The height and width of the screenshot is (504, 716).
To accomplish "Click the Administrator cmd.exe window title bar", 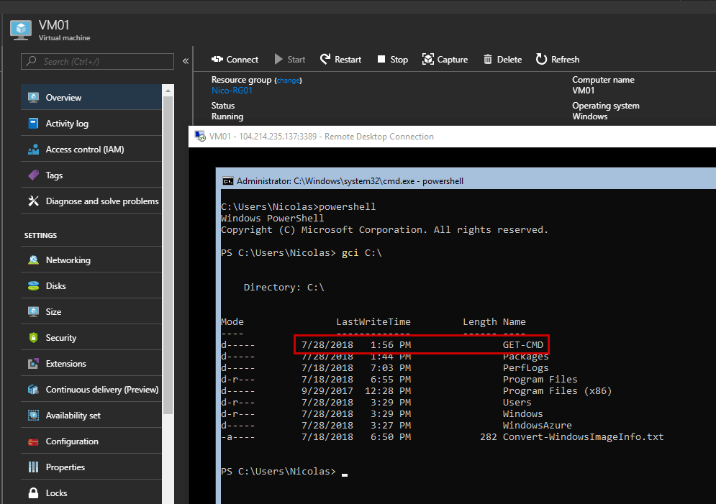I will pos(466,181).
